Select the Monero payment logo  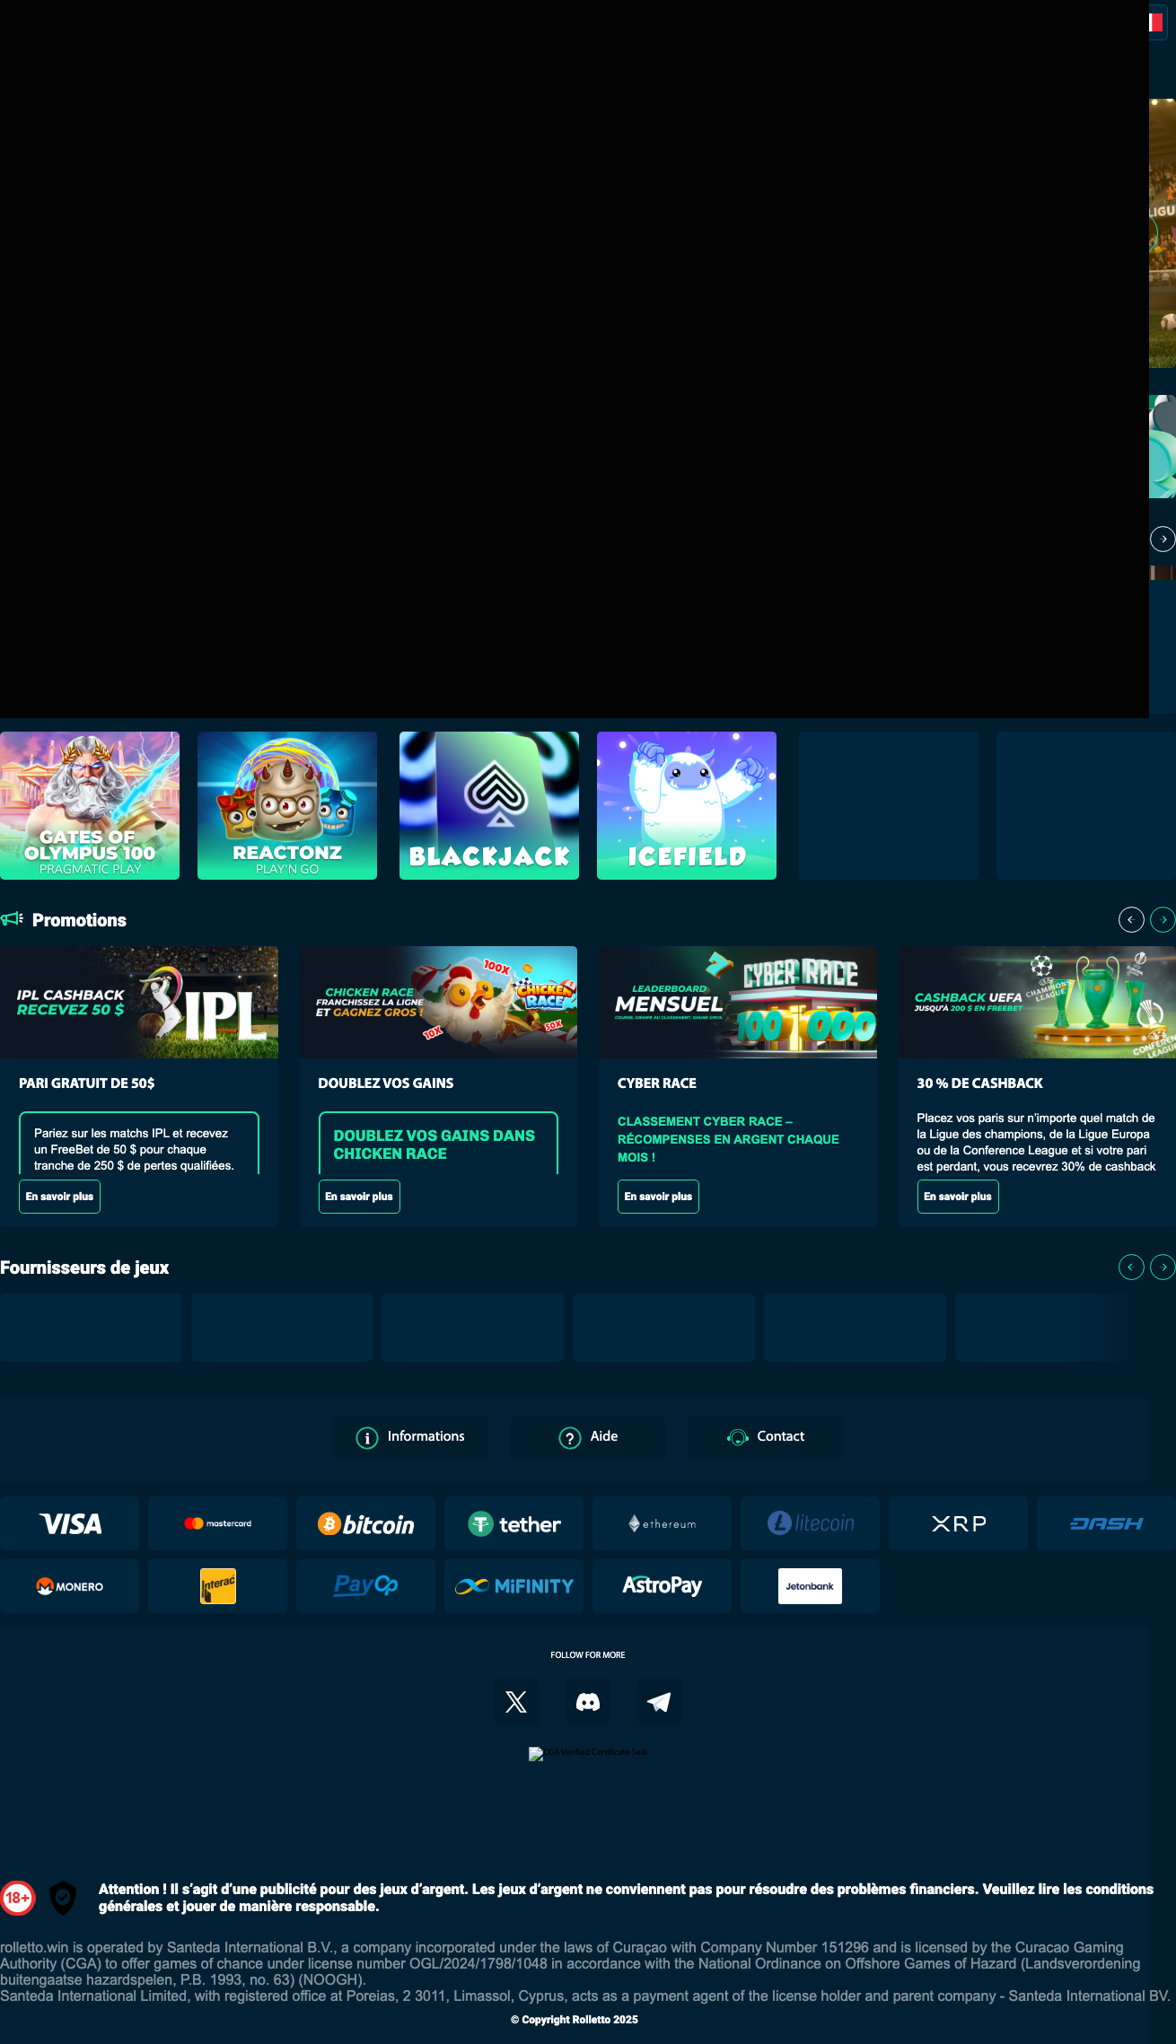69,1586
